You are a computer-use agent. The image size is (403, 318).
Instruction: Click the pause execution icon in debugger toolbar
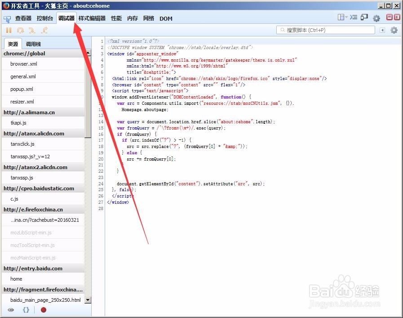point(8,30)
